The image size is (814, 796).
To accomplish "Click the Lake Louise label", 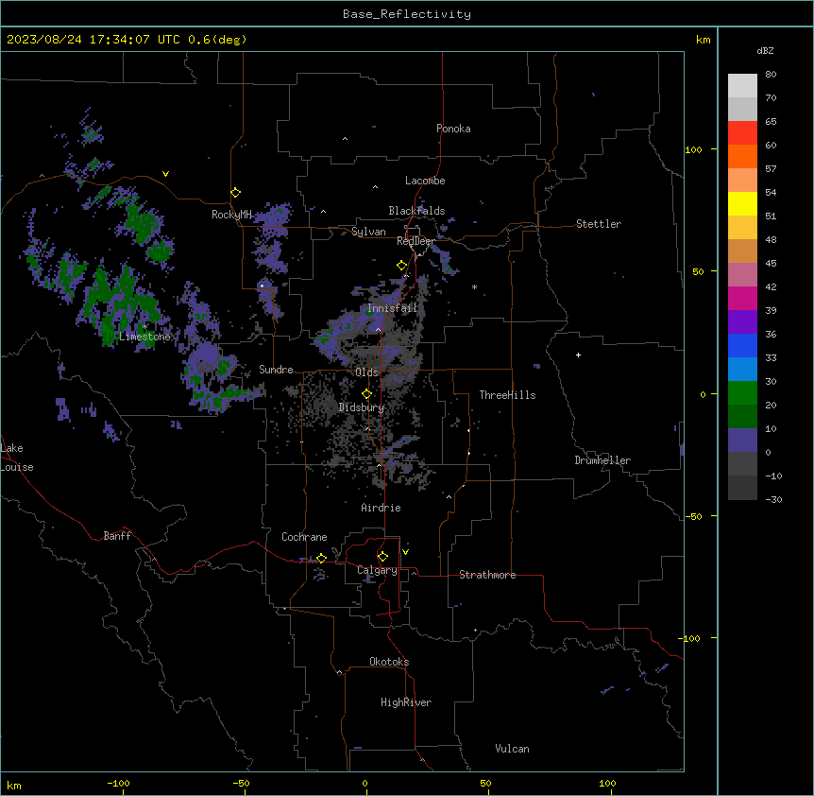I will coord(17,458).
